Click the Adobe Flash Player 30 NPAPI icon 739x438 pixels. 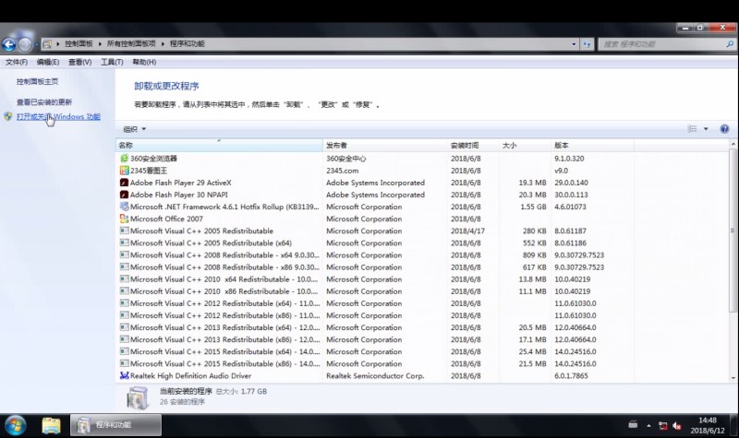click(x=124, y=195)
